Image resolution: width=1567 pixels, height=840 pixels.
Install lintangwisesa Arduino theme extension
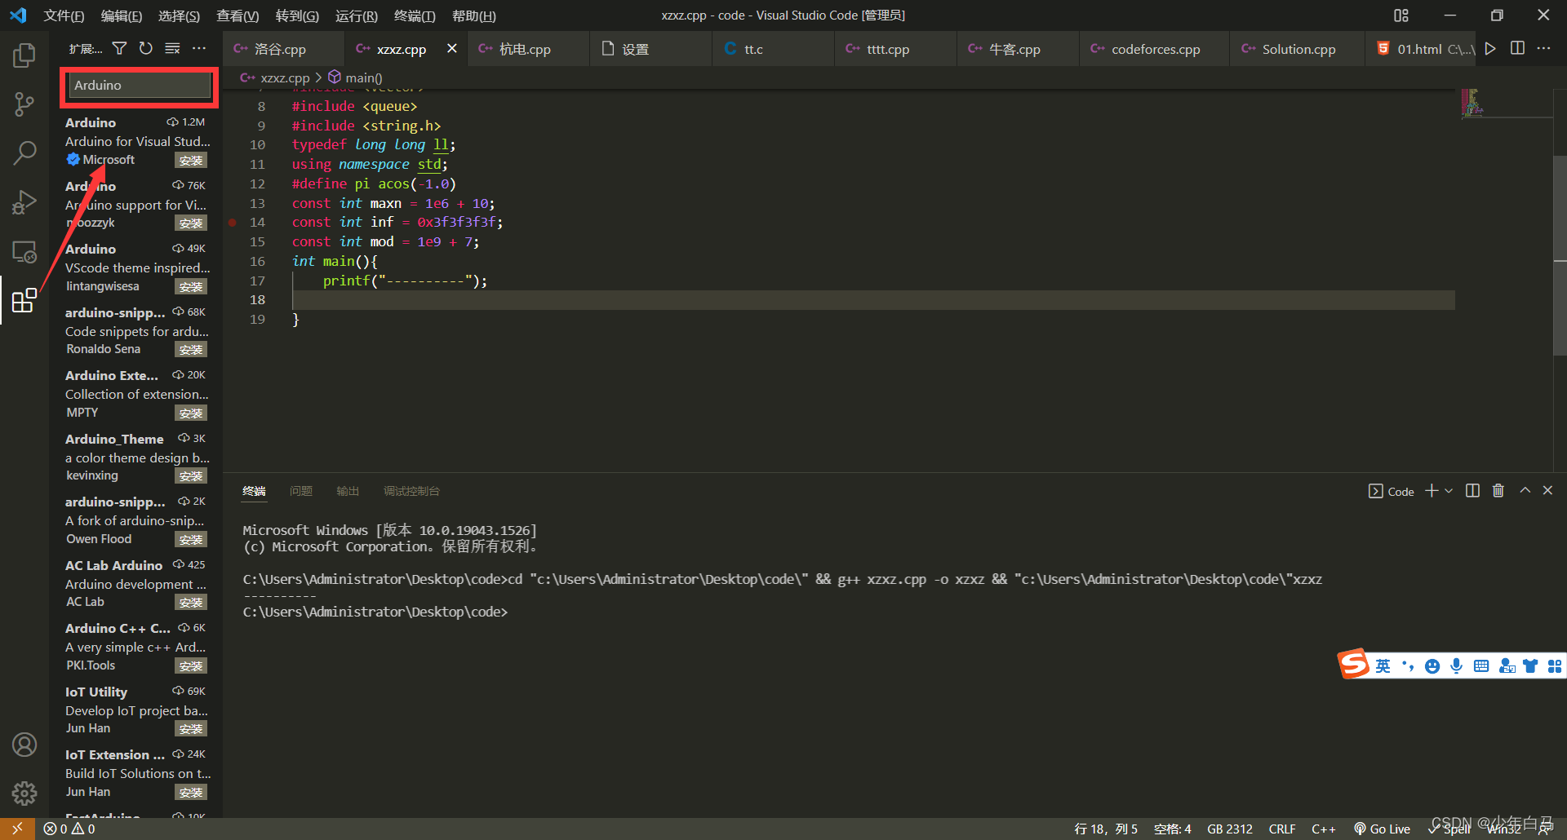(191, 287)
